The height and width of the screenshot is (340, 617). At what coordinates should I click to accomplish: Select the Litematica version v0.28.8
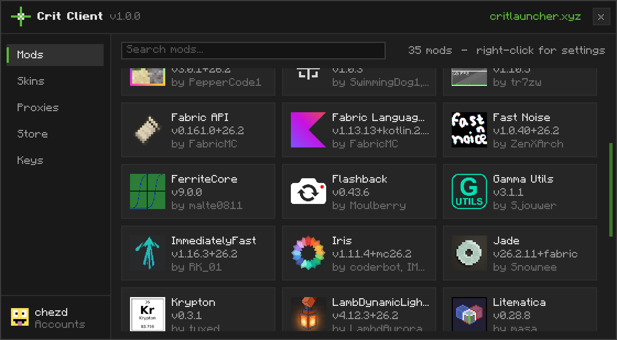pyautogui.click(x=512, y=315)
